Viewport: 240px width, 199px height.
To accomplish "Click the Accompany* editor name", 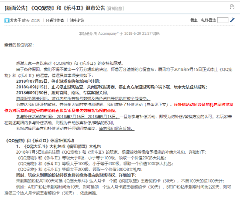I will [108, 34].
